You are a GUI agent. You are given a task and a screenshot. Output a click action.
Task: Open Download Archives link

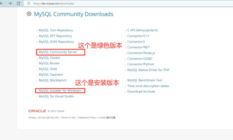(x=141, y=92)
